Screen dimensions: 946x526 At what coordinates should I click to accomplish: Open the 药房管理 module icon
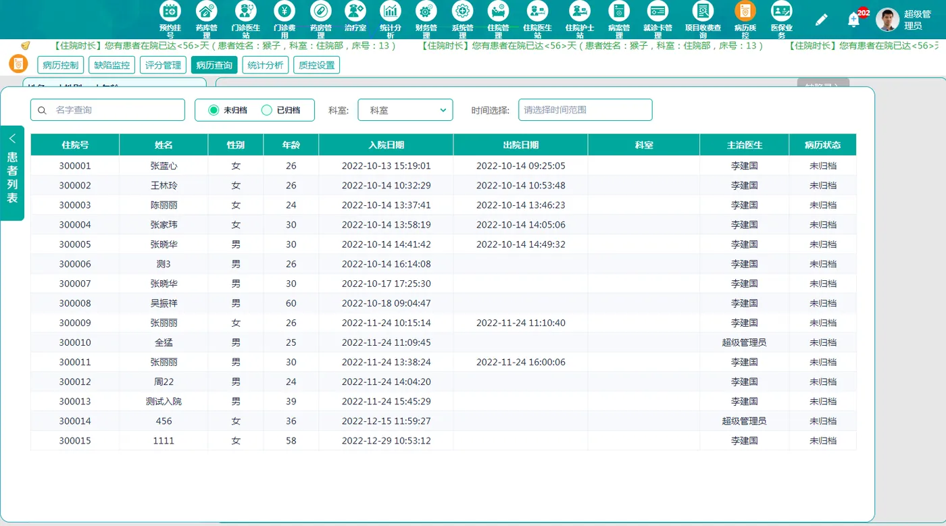click(x=321, y=11)
